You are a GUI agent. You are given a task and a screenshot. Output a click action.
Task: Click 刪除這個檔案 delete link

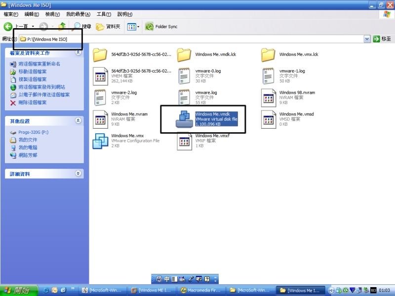click(x=33, y=103)
